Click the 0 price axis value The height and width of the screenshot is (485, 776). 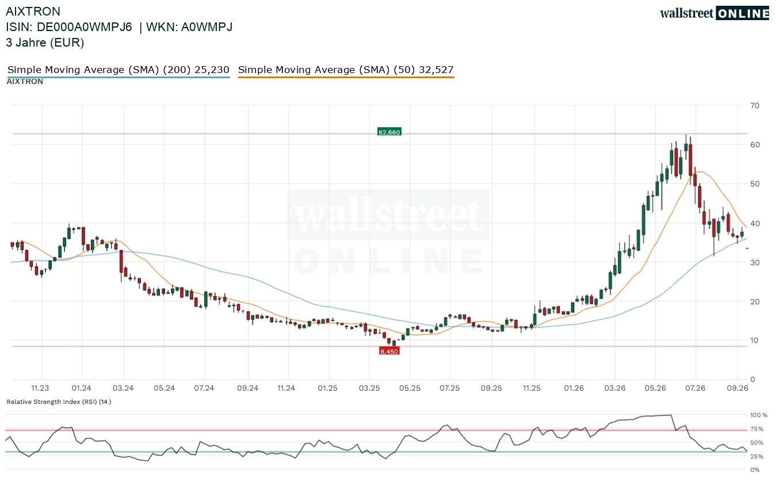tap(752, 380)
